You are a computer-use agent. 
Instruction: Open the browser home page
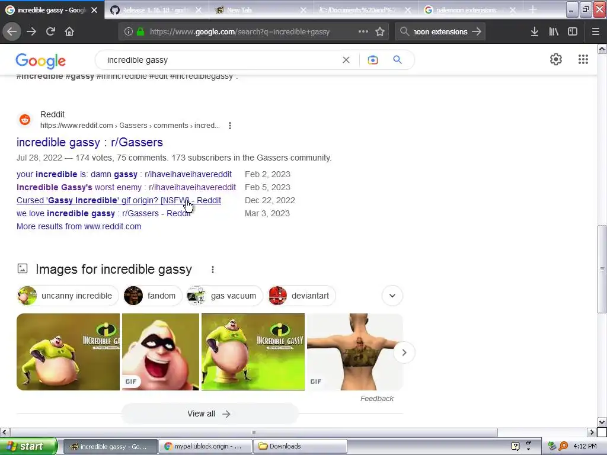pos(69,32)
